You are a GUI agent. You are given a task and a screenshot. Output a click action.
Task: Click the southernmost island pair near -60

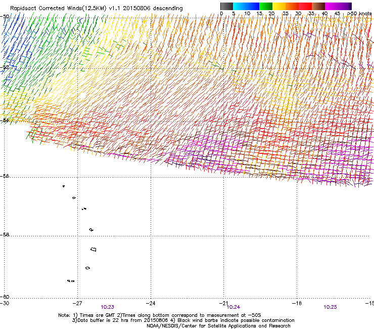71,281
